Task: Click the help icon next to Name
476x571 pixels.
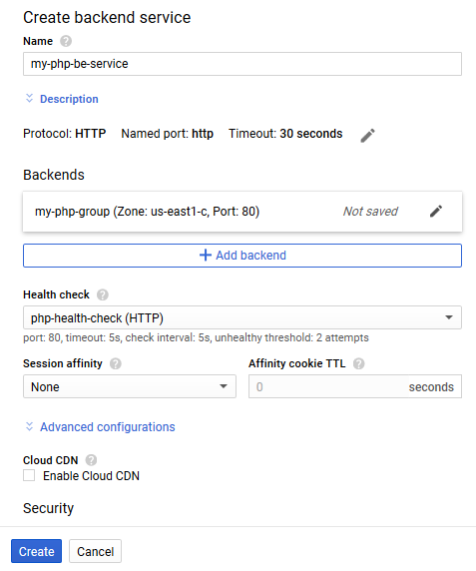Action: tap(66, 41)
